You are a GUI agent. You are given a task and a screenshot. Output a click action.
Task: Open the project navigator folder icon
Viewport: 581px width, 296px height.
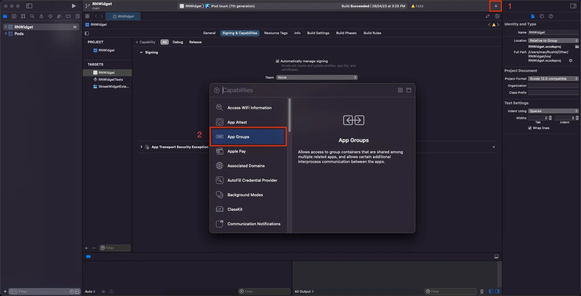pos(5,16)
